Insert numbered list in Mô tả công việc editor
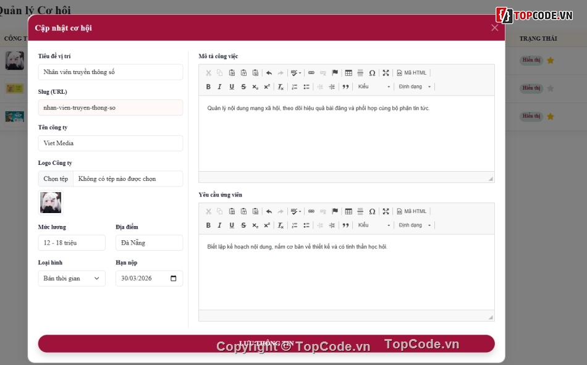The width and height of the screenshot is (587, 365). click(x=295, y=87)
